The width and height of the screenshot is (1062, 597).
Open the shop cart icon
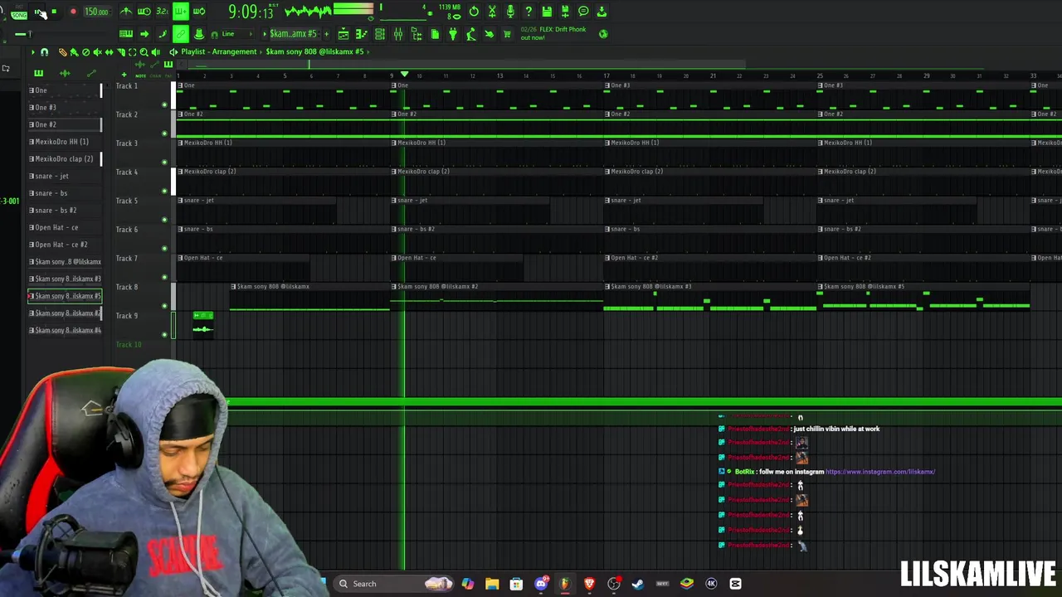tap(508, 34)
